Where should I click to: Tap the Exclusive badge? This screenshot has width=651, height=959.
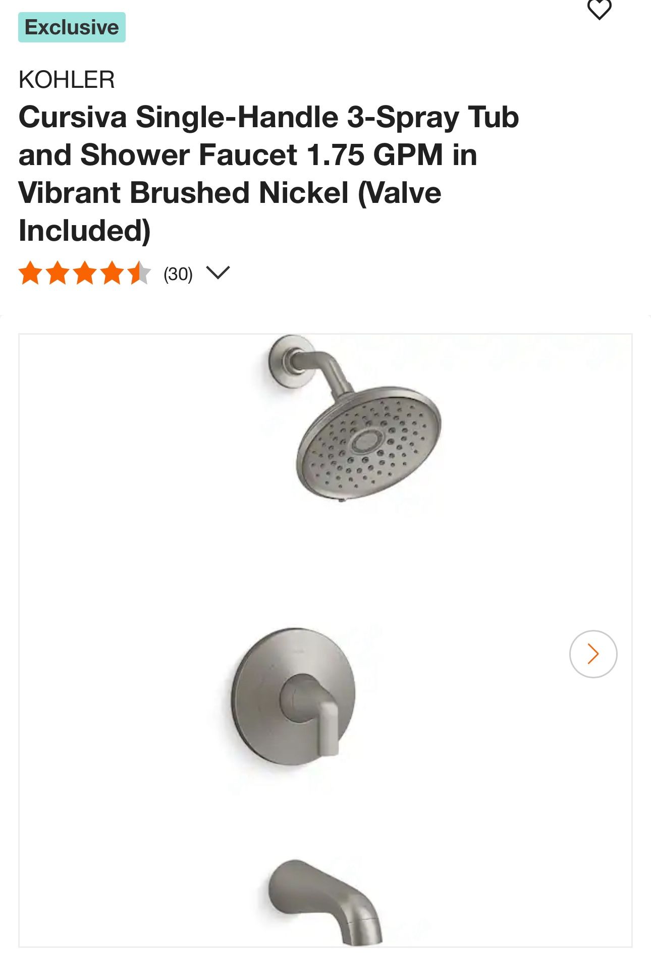[x=72, y=27]
